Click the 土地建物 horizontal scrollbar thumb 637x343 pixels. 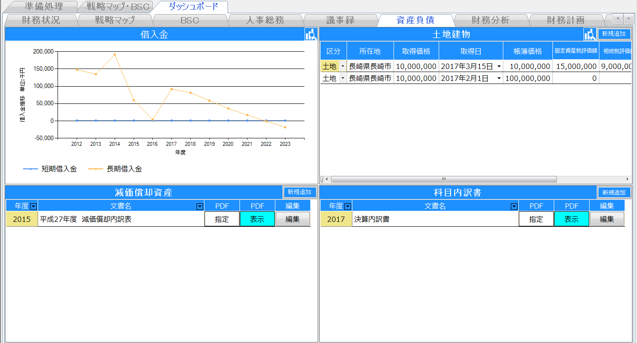pos(443,179)
